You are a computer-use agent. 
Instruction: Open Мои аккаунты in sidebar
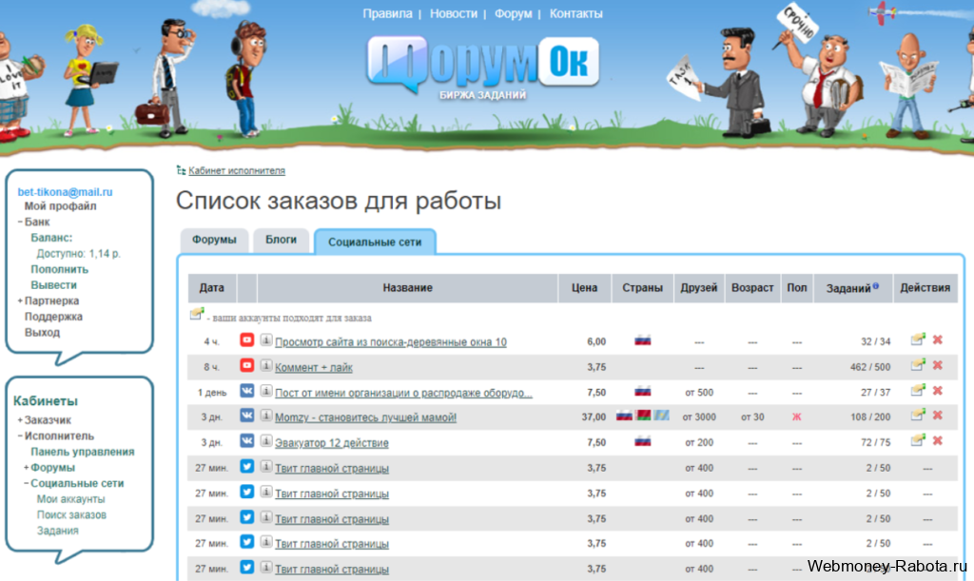pos(70,499)
